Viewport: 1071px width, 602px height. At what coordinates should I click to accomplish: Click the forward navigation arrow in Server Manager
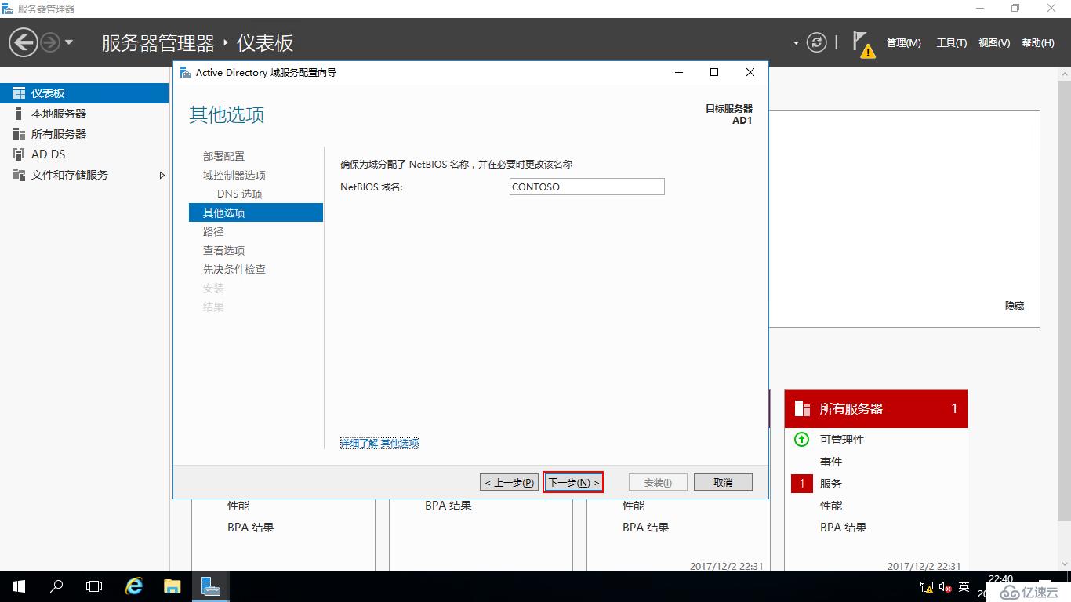click(x=50, y=42)
